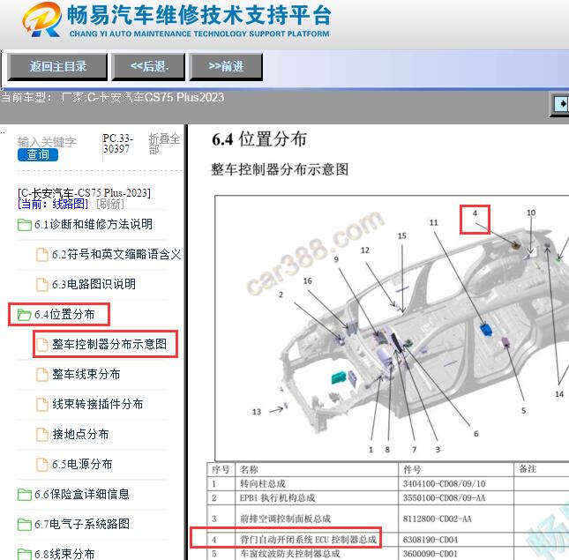Click folder icon of 6.8线束分布
The height and width of the screenshot is (560, 569).
tap(25, 554)
